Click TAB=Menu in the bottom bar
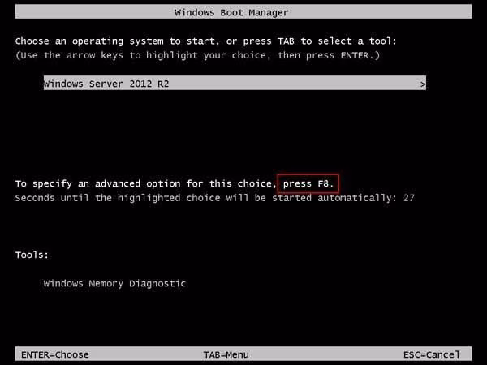Viewport: 487px width, 365px height. coord(226,354)
